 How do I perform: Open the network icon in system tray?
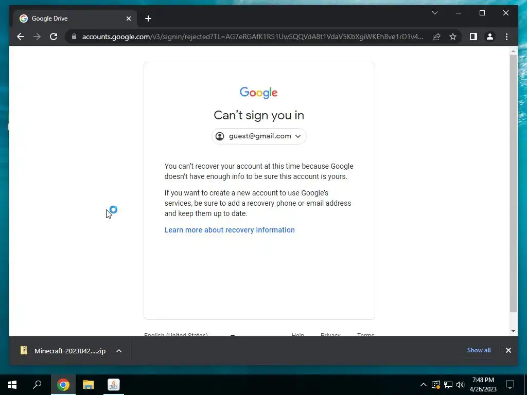[448, 385]
